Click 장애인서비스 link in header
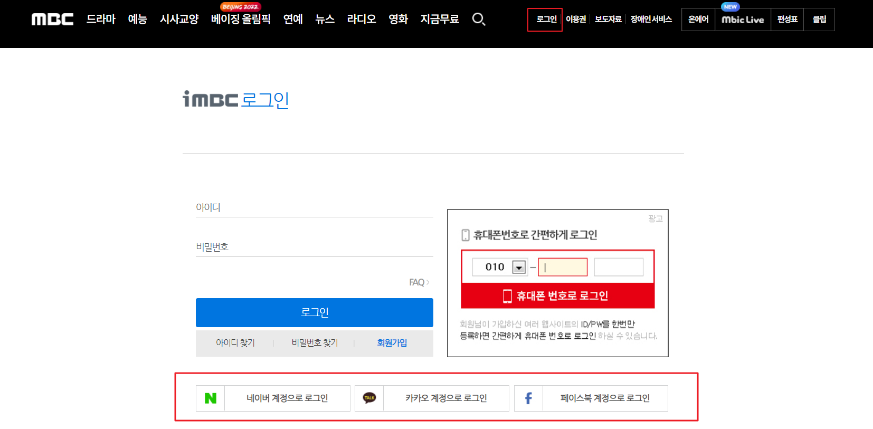This screenshot has width=873, height=429. click(x=651, y=20)
